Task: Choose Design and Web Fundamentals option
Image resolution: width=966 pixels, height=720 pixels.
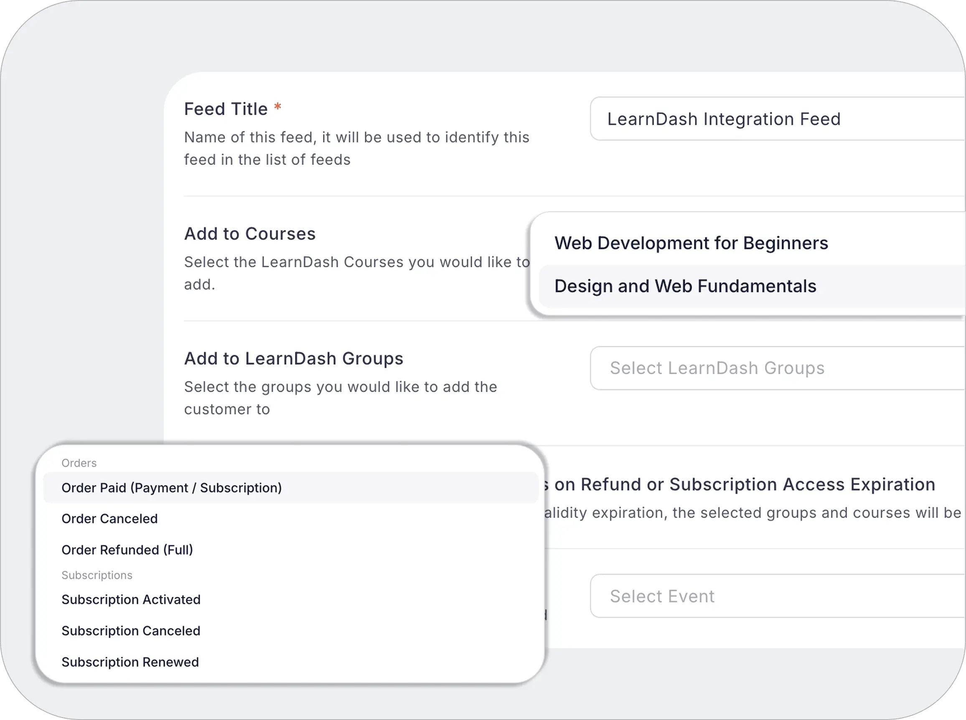Action: (685, 286)
